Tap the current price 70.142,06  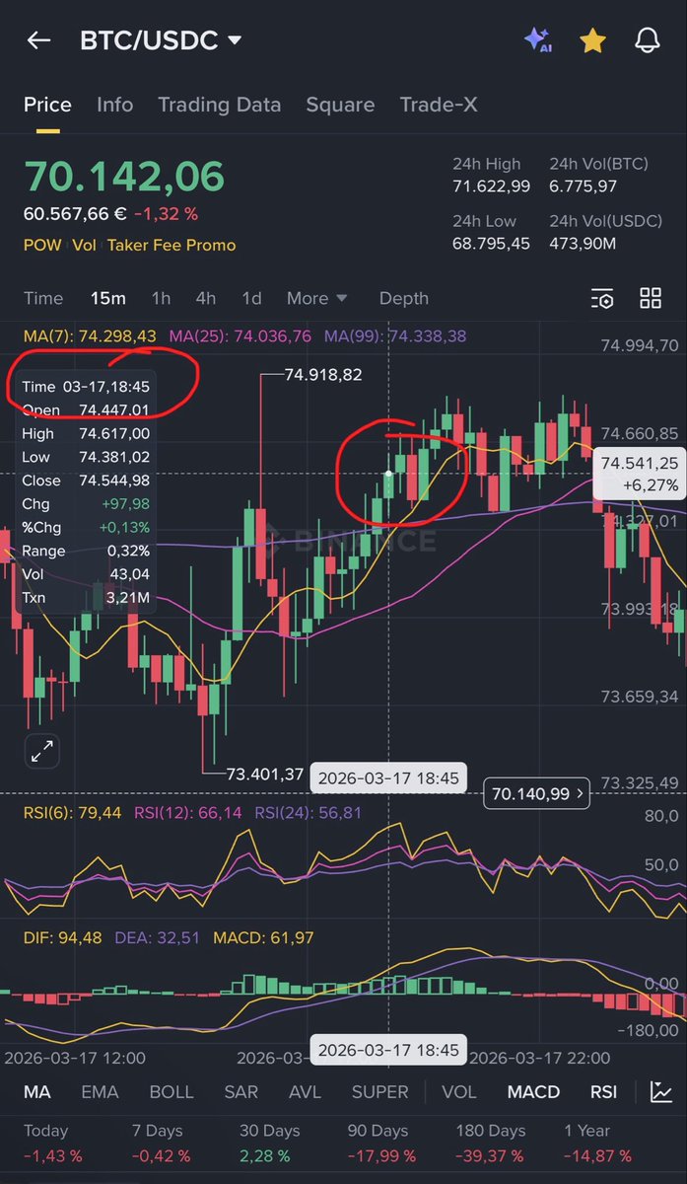click(x=124, y=177)
